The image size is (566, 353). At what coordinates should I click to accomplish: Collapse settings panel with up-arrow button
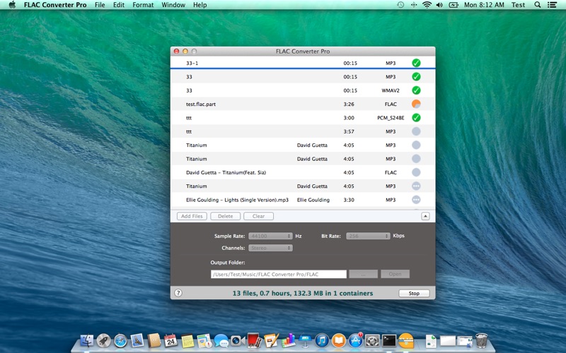click(425, 216)
